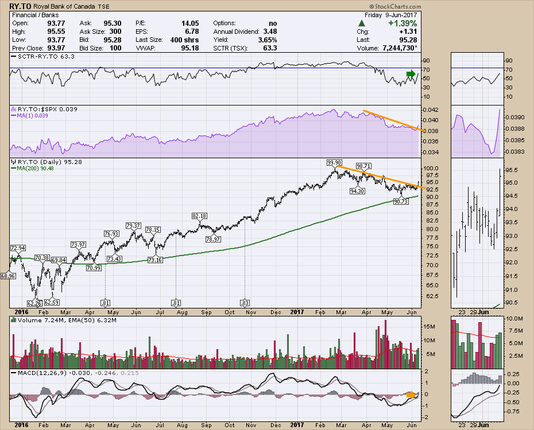
Task: Click the 78.97 price low annotation
Action: pos(213,239)
